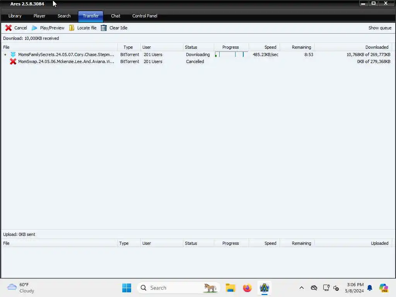Click the upload list File column header
This screenshot has height=297, width=396.
click(x=59, y=243)
